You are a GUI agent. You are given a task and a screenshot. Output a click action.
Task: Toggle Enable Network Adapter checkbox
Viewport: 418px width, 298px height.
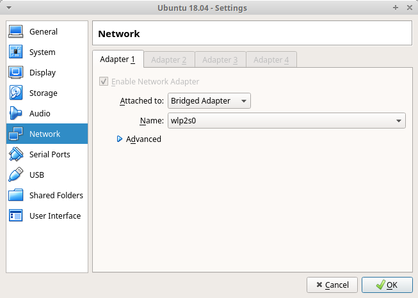[104, 81]
